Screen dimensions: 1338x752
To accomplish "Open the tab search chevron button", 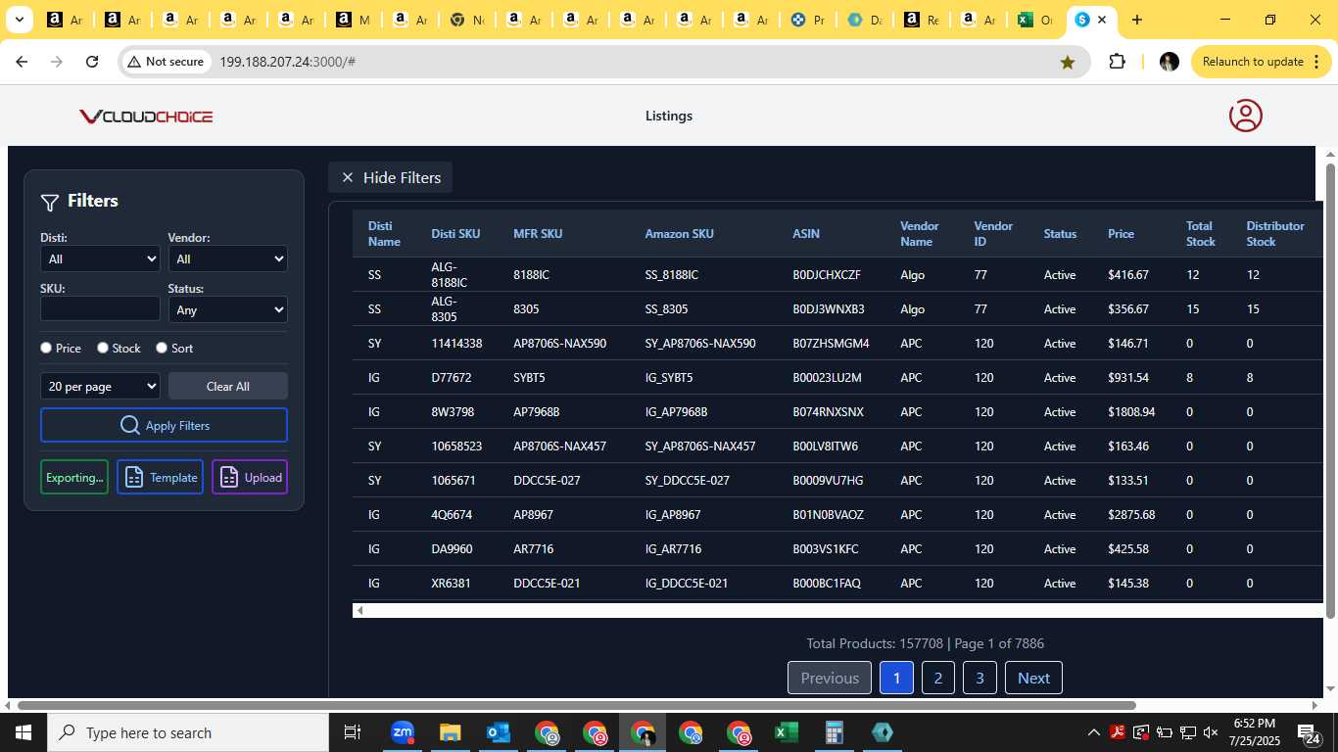I will tap(20, 20).
